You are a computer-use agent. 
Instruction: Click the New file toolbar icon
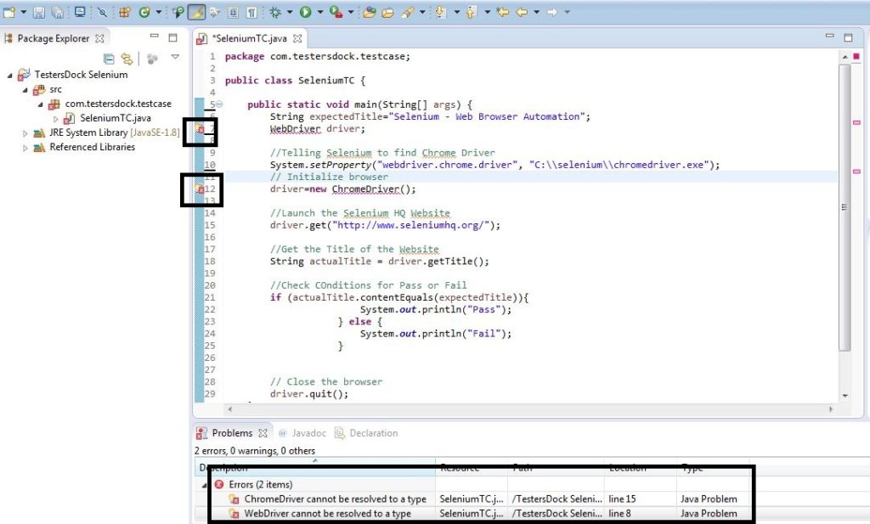(x=9, y=12)
